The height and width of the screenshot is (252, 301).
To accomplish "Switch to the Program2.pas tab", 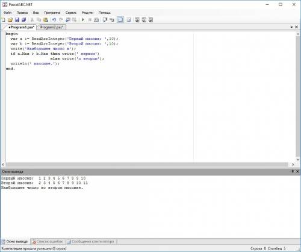I will point(52,27).
